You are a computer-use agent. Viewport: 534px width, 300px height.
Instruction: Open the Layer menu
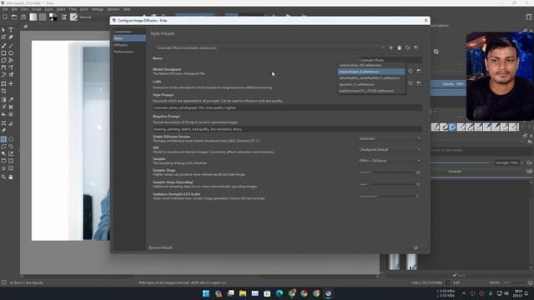pyautogui.click(x=48, y=9)
